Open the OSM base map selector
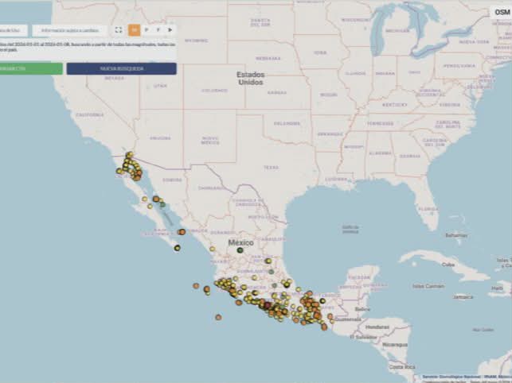The width and height of the screenshot is (512, 383). point(501,12)
